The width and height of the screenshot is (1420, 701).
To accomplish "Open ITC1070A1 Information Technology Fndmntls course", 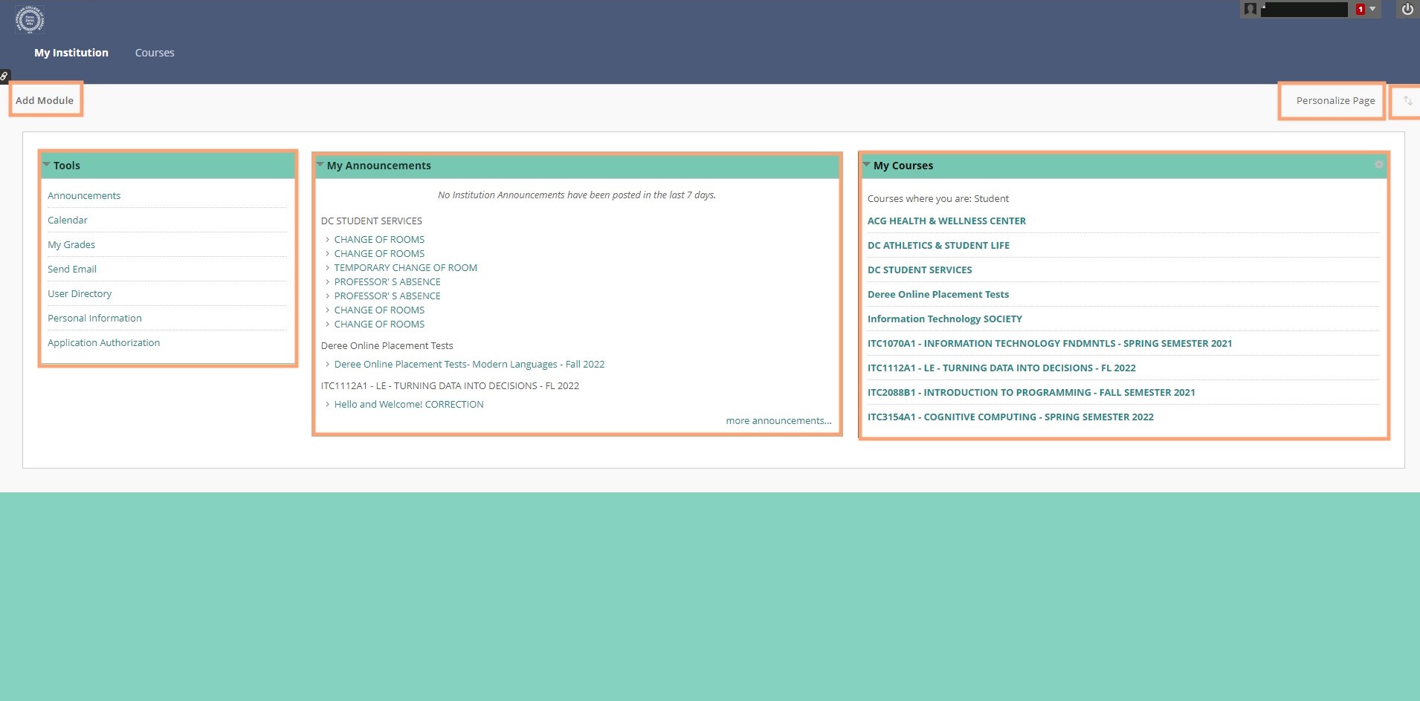I will coord(1050,343).
